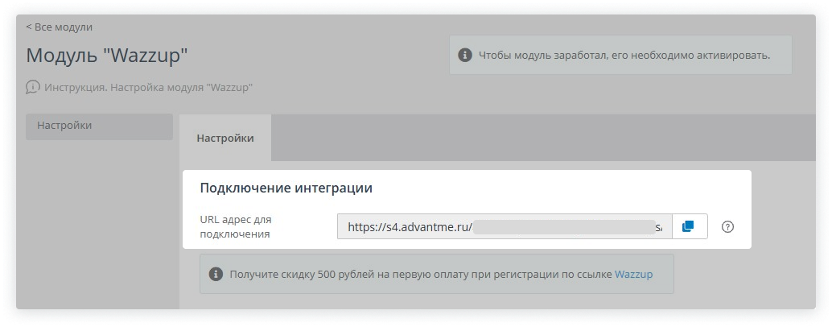This screenshot has height=327, width=832.
Task: Click empty tab strip right of Настройки
Action: pos(539,138)
